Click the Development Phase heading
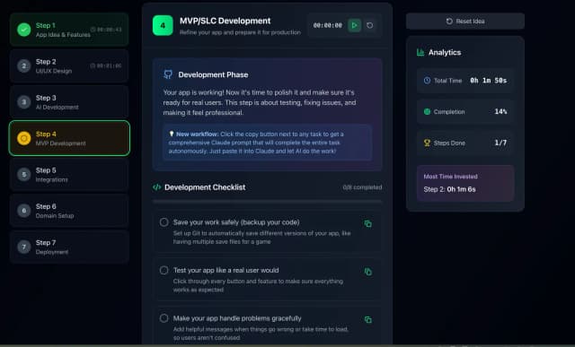The image size is (575, 347). pyautogui.click(x=213, y=74)
